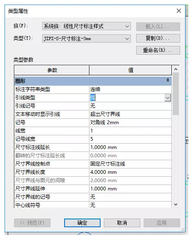Click the << 预览(P) button
This screenshot has width=195, height=238.
coord(32,223)
